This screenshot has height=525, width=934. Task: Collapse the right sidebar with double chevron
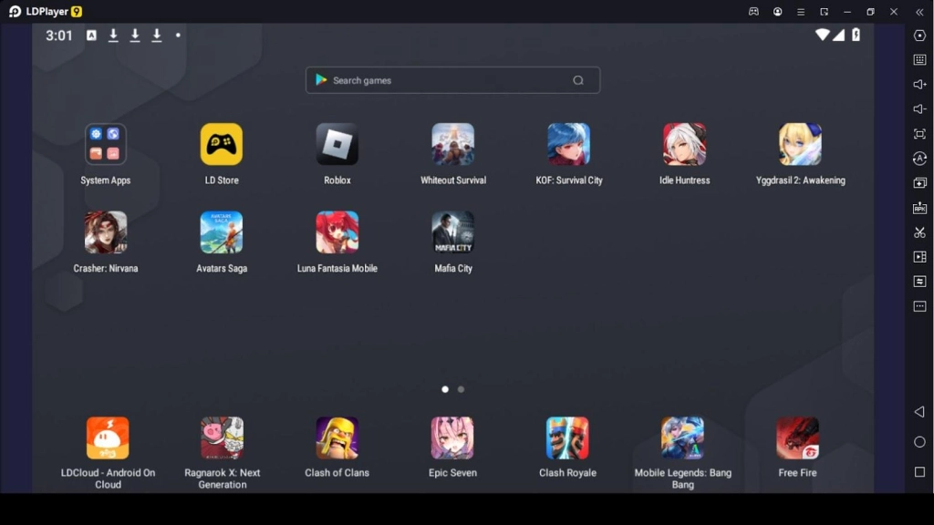click(x=919, y=12)
